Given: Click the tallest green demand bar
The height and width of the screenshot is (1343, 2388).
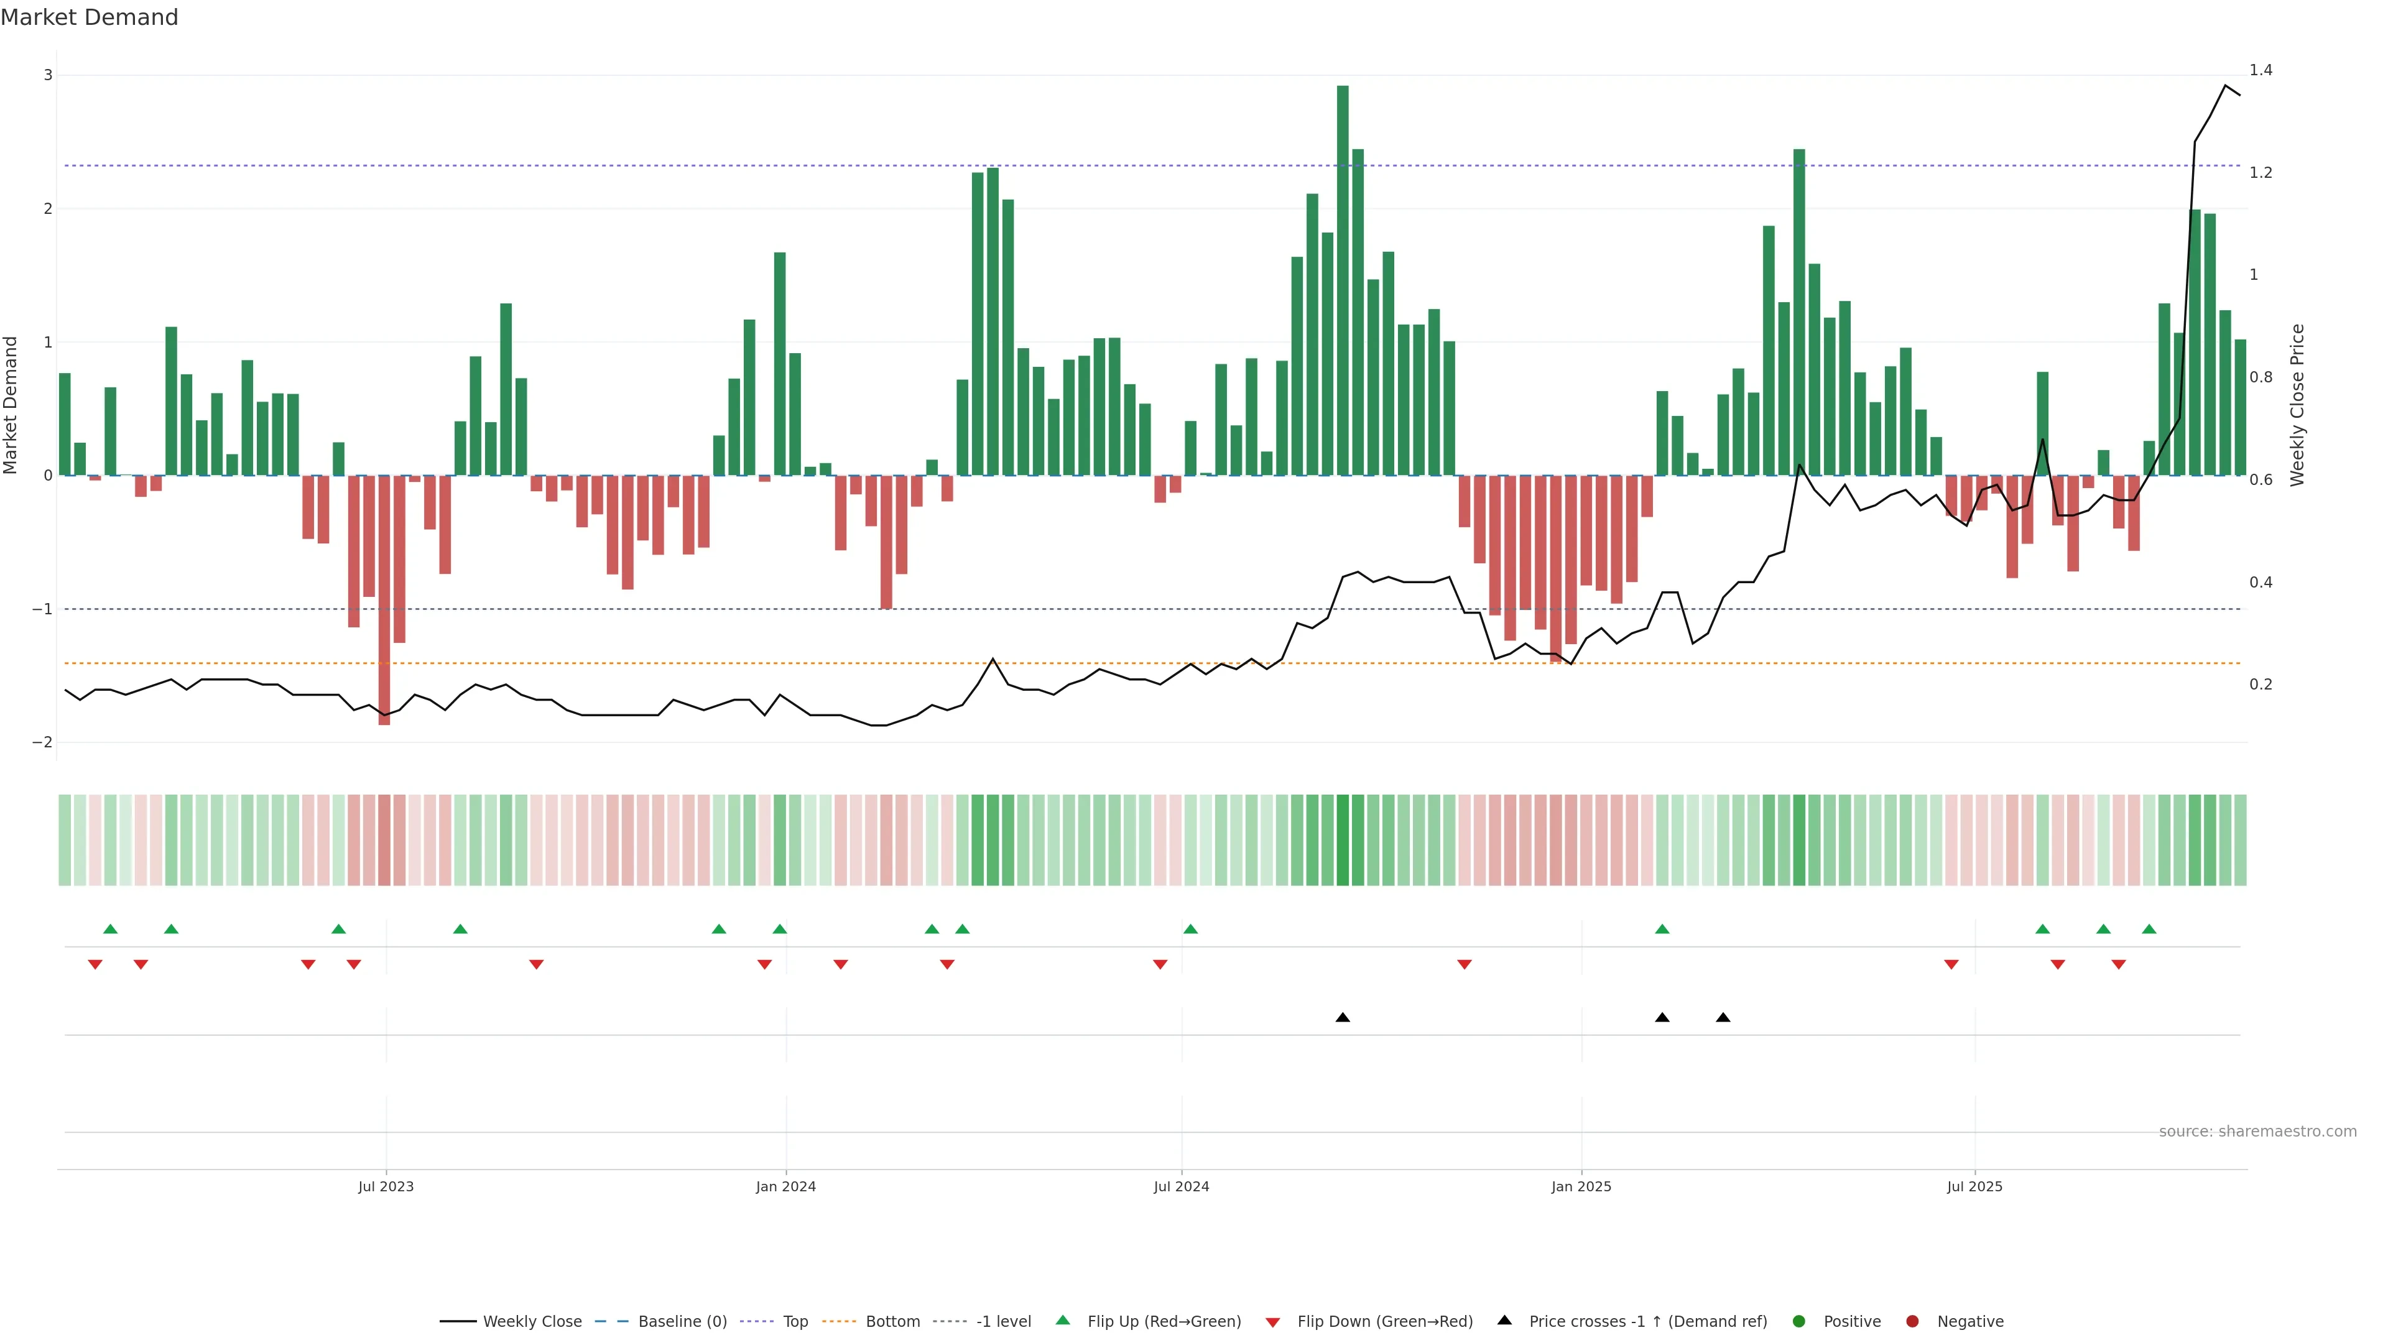Looking at the screenshot, I should coord(1343,278).
